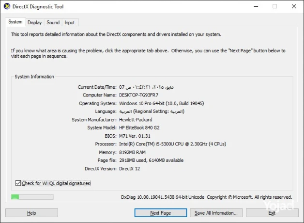Switch to the System tab
The image size is (304, 223).
[15, 22]
